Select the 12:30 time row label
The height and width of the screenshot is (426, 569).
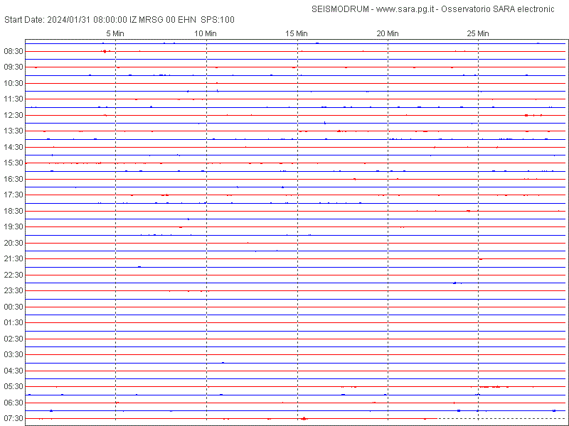[14, 115]
